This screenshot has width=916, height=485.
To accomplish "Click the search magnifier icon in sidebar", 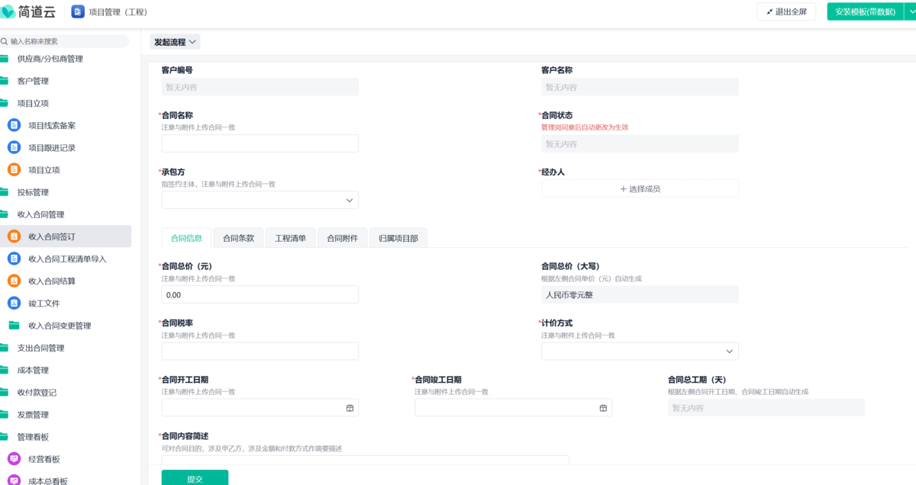I will point(5,41).
